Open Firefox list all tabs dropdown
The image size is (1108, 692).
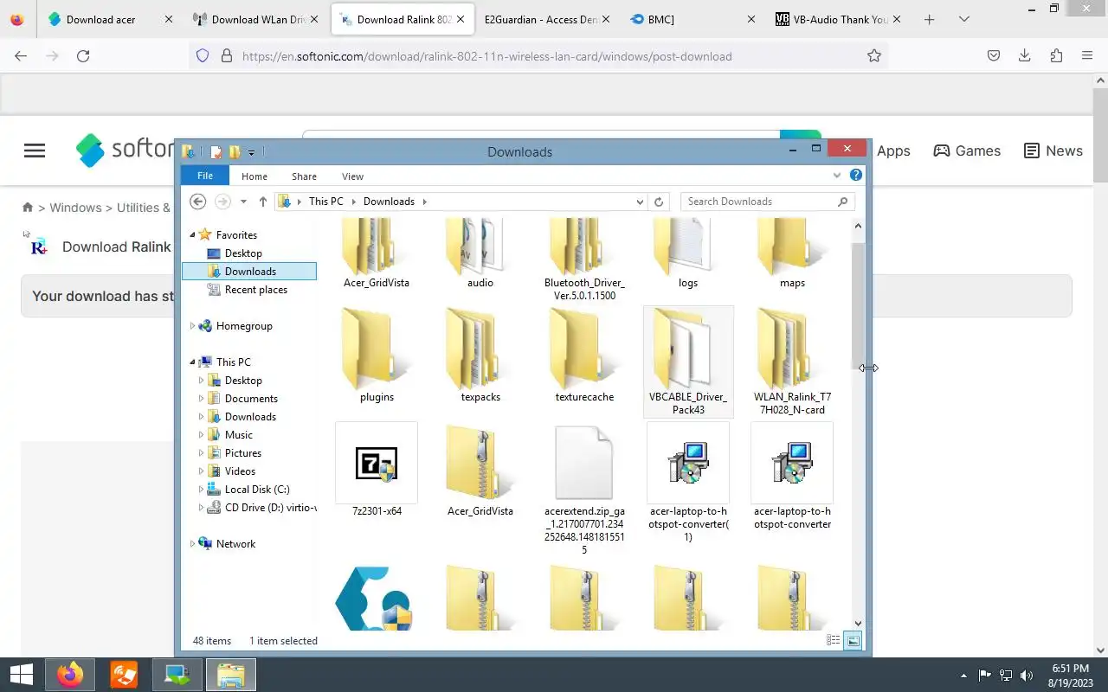[x=964, y=19]
